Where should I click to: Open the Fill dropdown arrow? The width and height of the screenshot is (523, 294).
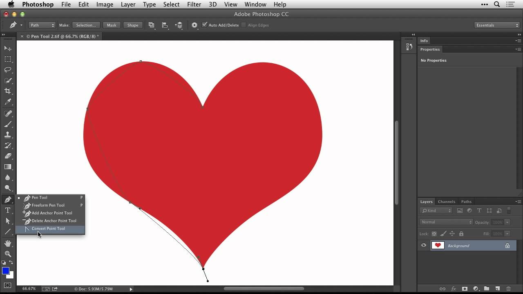507,234
